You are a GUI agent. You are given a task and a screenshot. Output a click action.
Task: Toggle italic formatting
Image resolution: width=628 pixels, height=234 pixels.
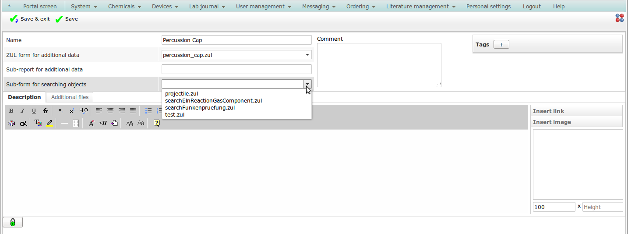(23, 111)
